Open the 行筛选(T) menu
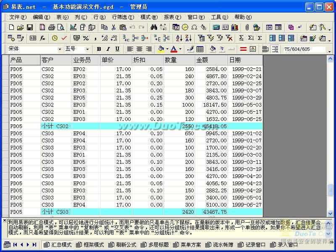Screen dimensions: 336x252 [x=123, y=17]
